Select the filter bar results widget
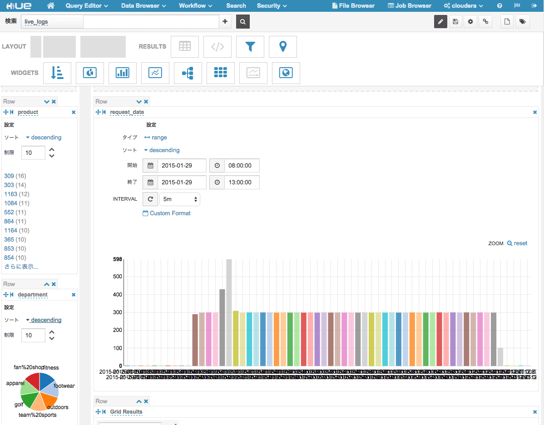The width and height of the screenshot is (544, 425). [x=250, y=46]
